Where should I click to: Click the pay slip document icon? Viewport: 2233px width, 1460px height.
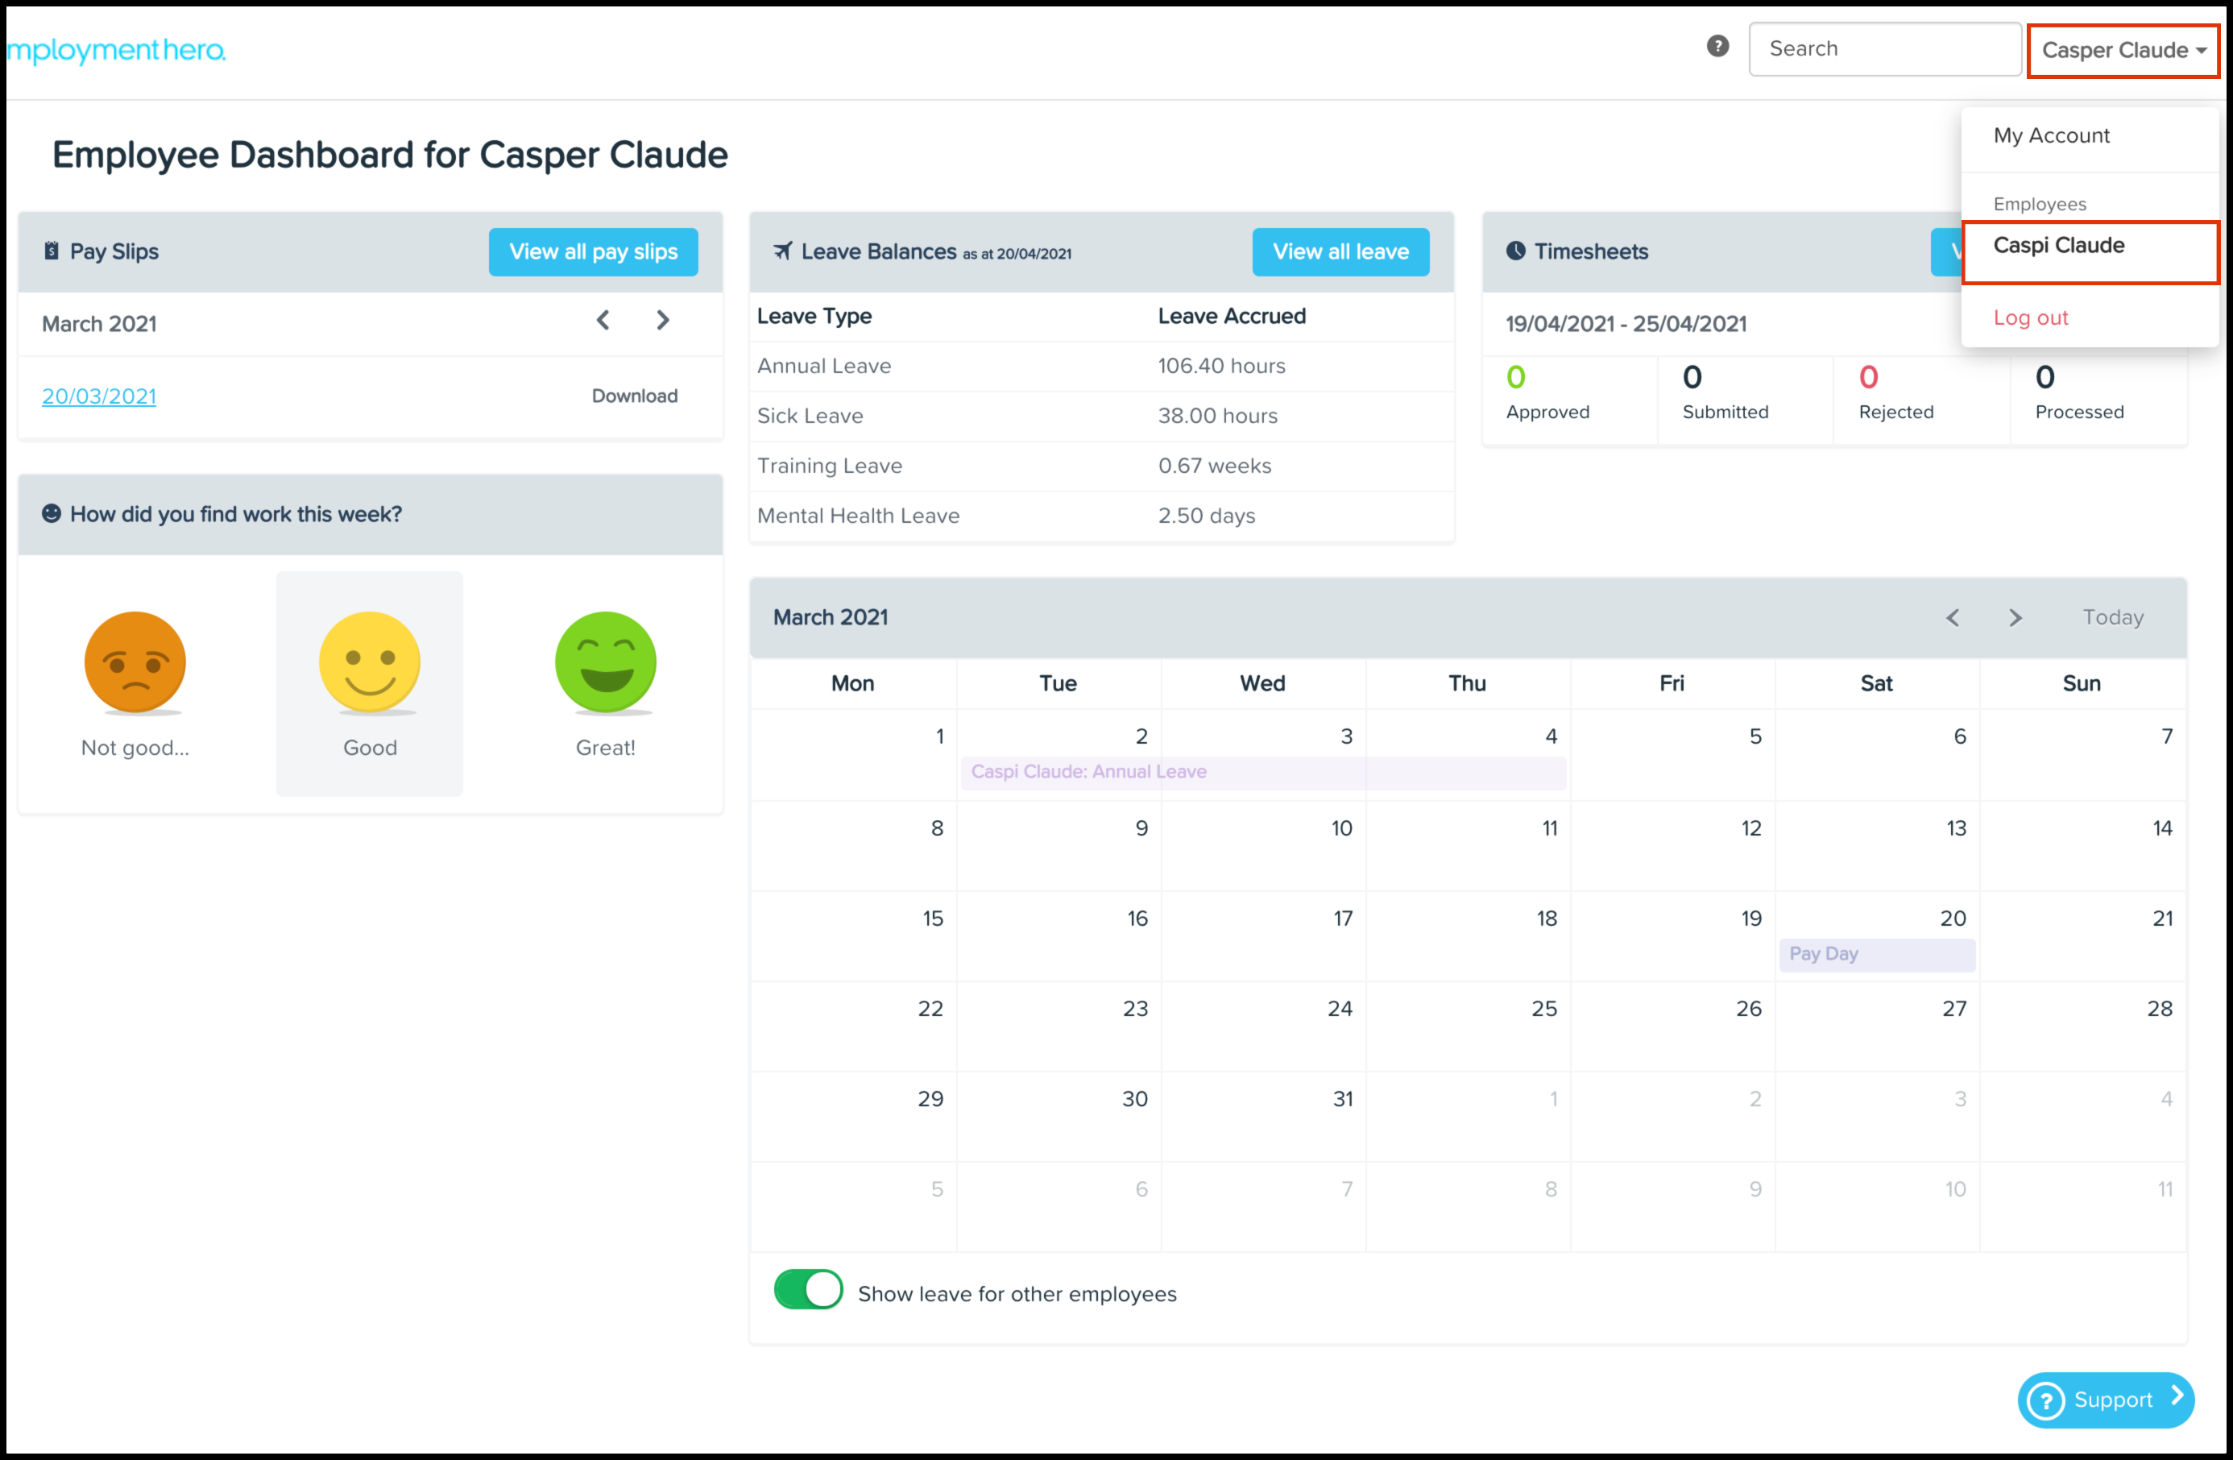click(x=52, y=251)
